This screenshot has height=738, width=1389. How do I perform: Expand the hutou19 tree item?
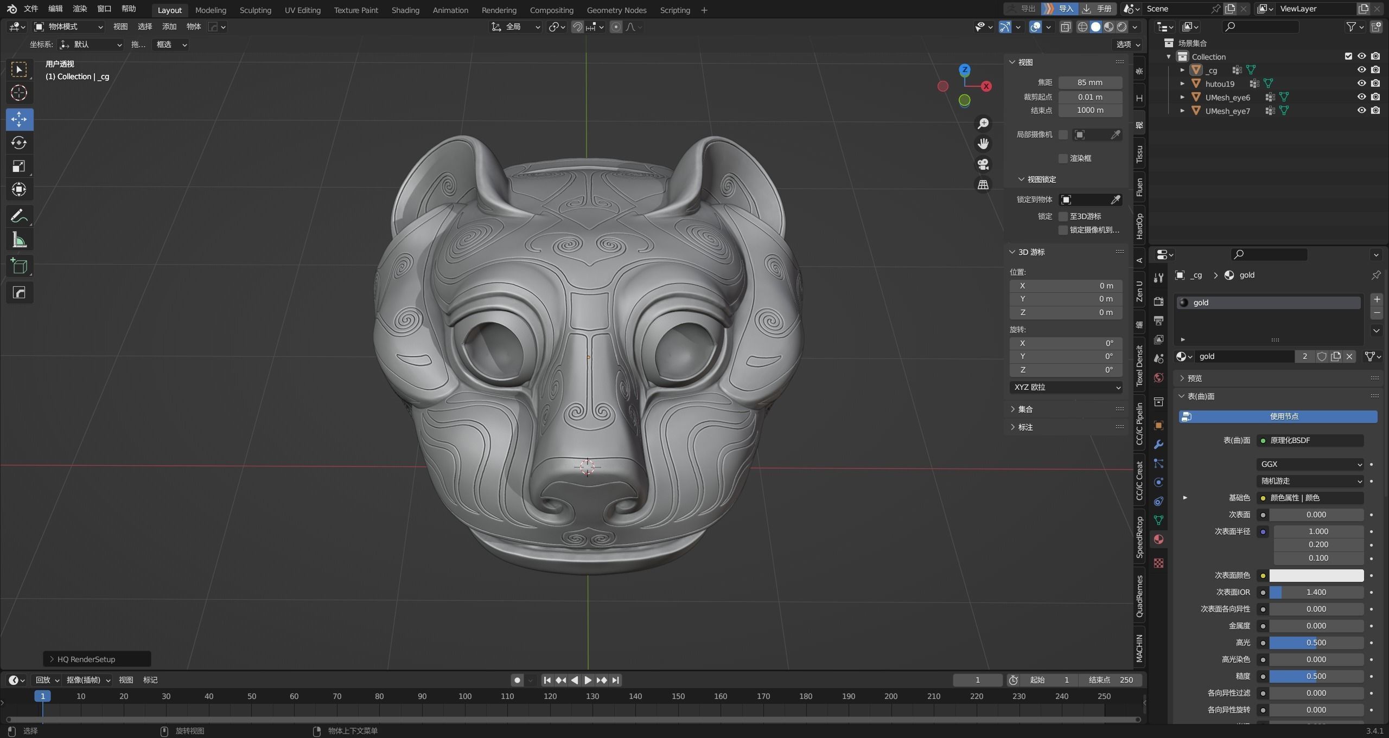click(x=1182, y=84)
